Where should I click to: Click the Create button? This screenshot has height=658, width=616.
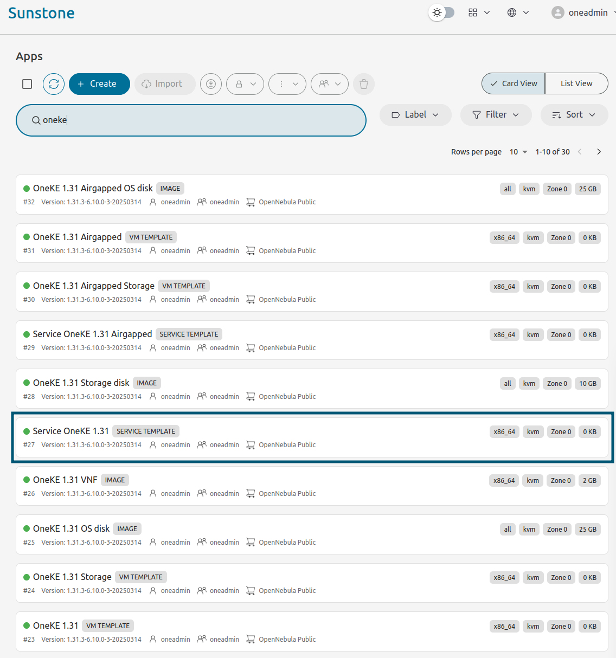99,84
